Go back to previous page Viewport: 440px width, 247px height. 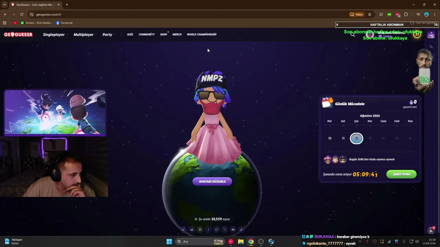coord(5,14)
